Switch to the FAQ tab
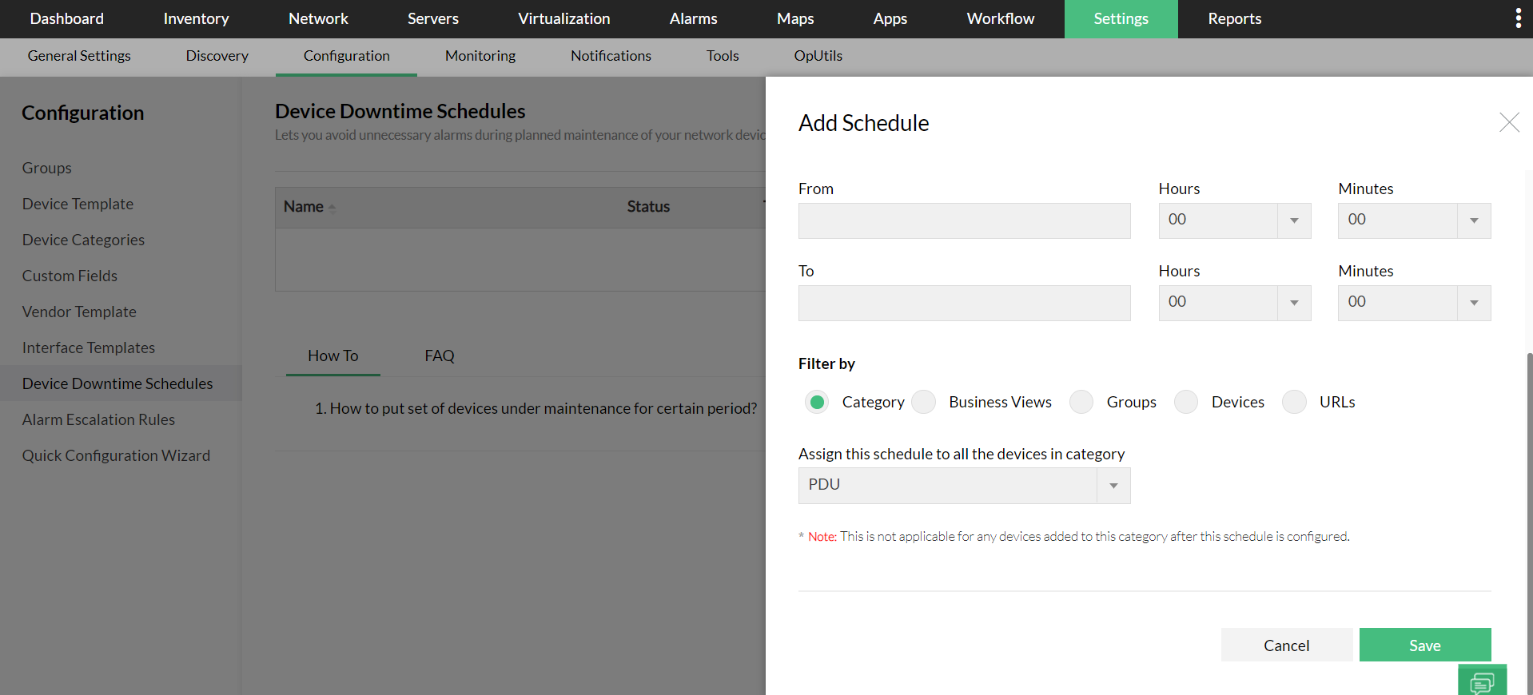1533x695 pixels. coord(439,355)
